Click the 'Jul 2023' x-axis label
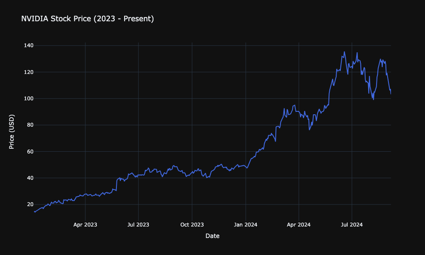 coord(138,225)
